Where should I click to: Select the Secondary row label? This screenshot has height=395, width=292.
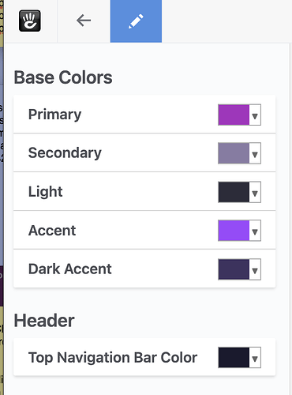pyautogui.click(x=65, y=153)
